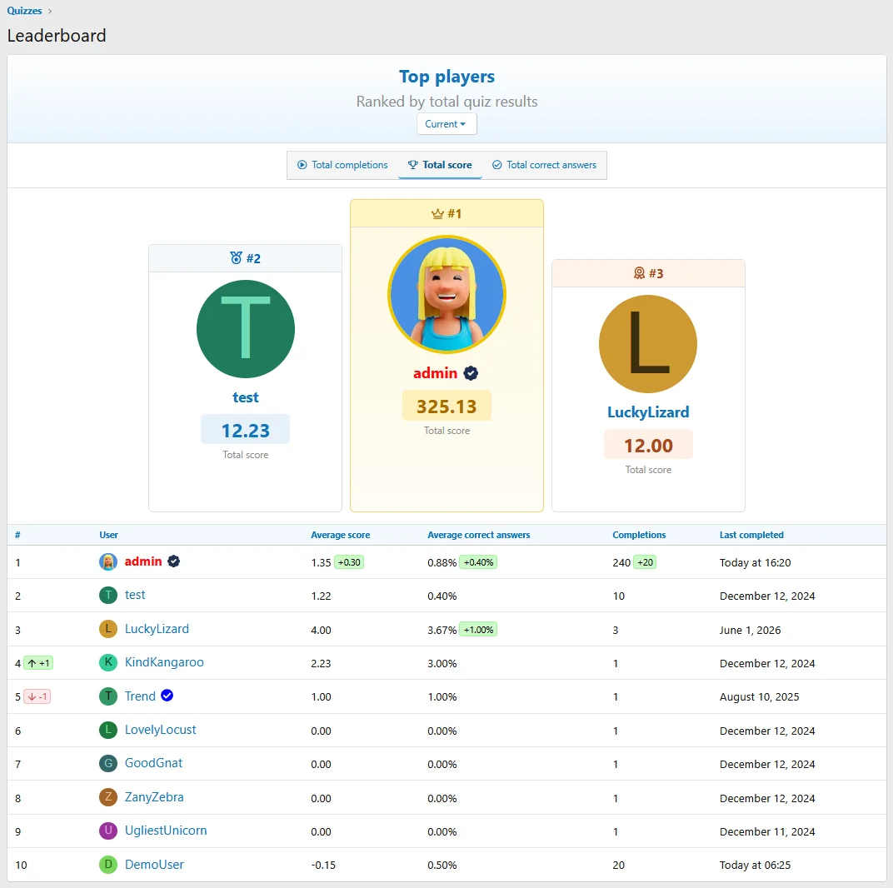This screenshot has height=888, width=893.
Task: Click the Average score column header
Action: point(341,535)
